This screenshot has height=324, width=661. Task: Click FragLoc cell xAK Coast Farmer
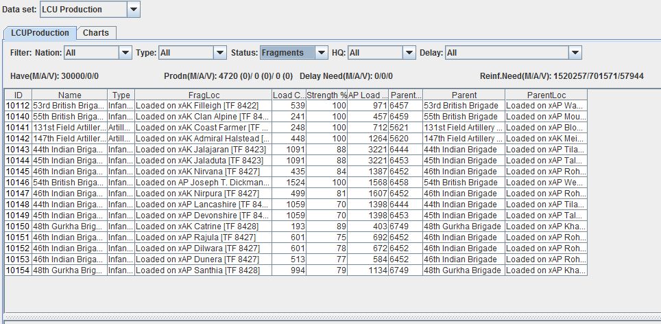[x=203, y=128]
